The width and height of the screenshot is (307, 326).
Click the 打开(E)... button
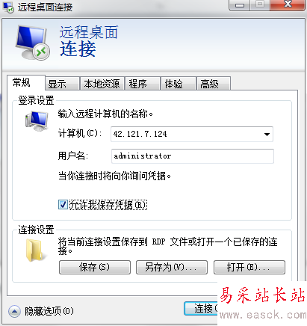tap(249, 267)
